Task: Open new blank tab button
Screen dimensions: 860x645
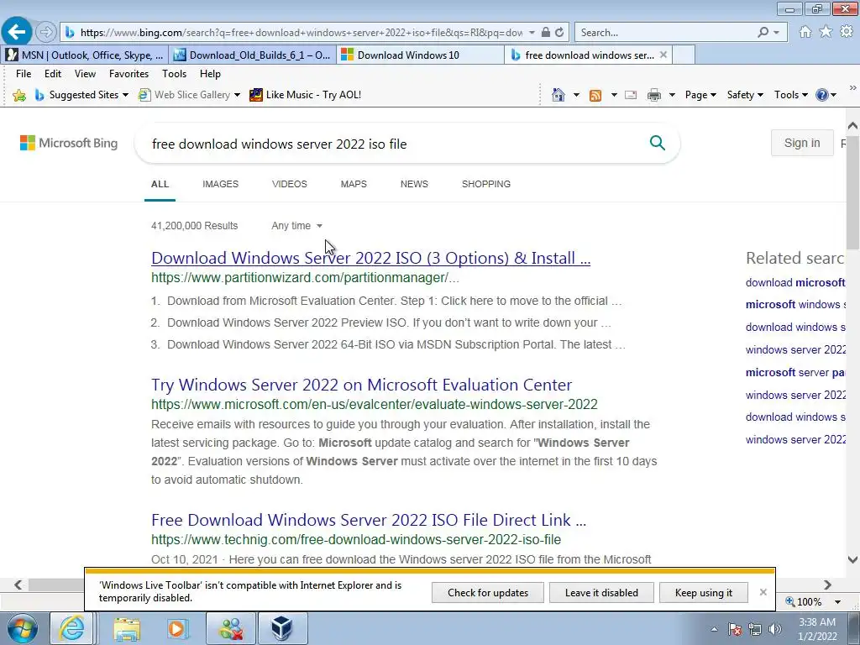Action: [x=684, y=55]
